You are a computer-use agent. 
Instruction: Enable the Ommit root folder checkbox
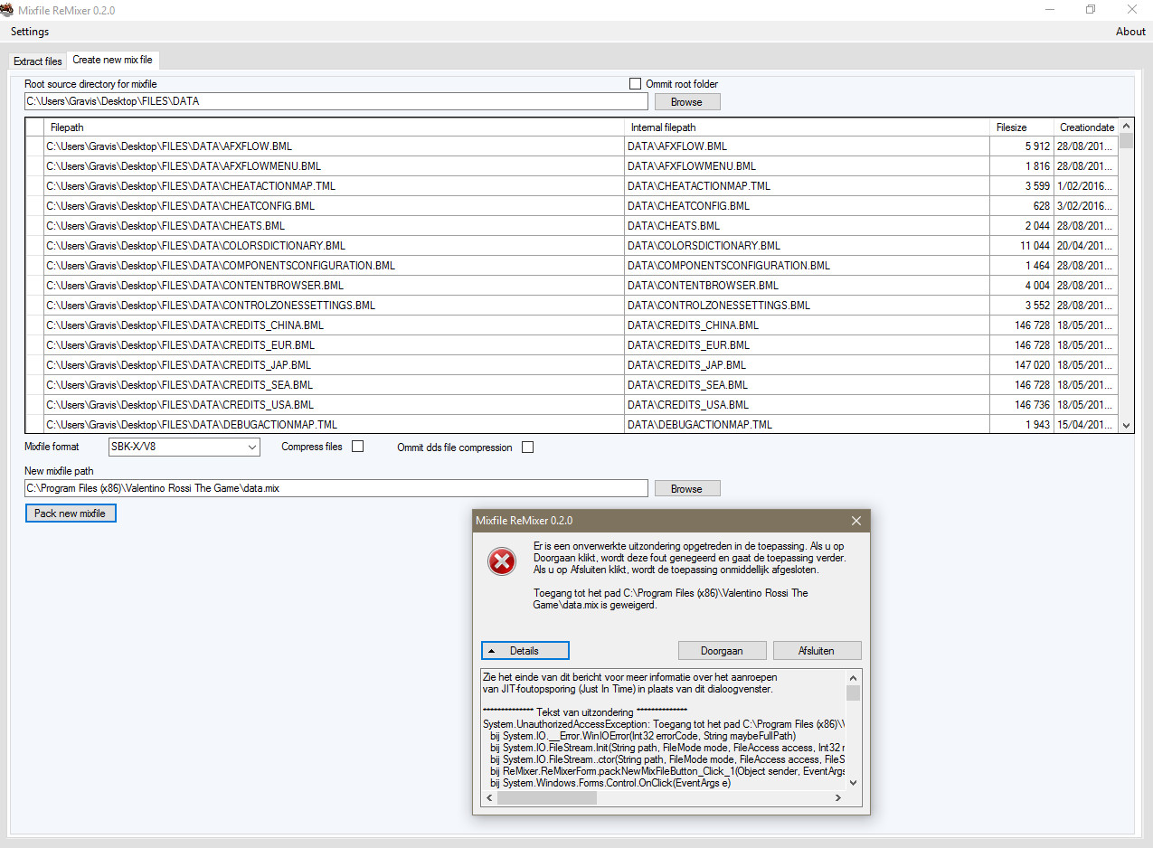tap(635, 83)
